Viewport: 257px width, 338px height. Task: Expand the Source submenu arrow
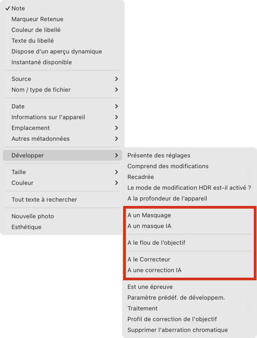pos(117,79)
